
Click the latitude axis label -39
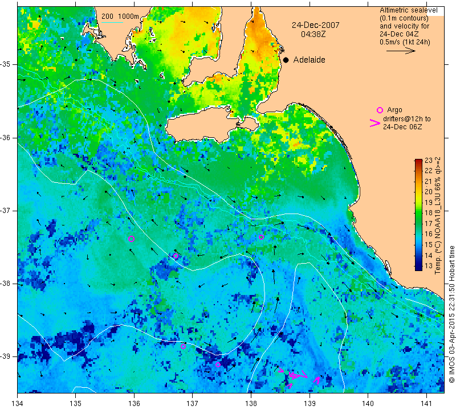(5, 356)
